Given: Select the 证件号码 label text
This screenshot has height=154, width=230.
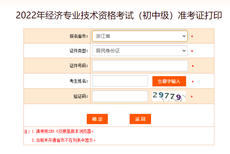Looking at the screenshot, I should [x=78, y=66].
